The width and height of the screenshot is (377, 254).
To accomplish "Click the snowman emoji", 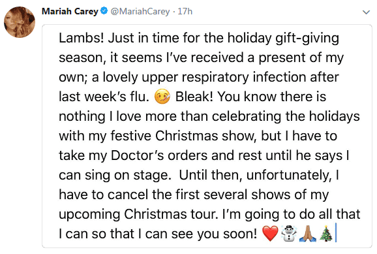I will (x=289, y=233).
